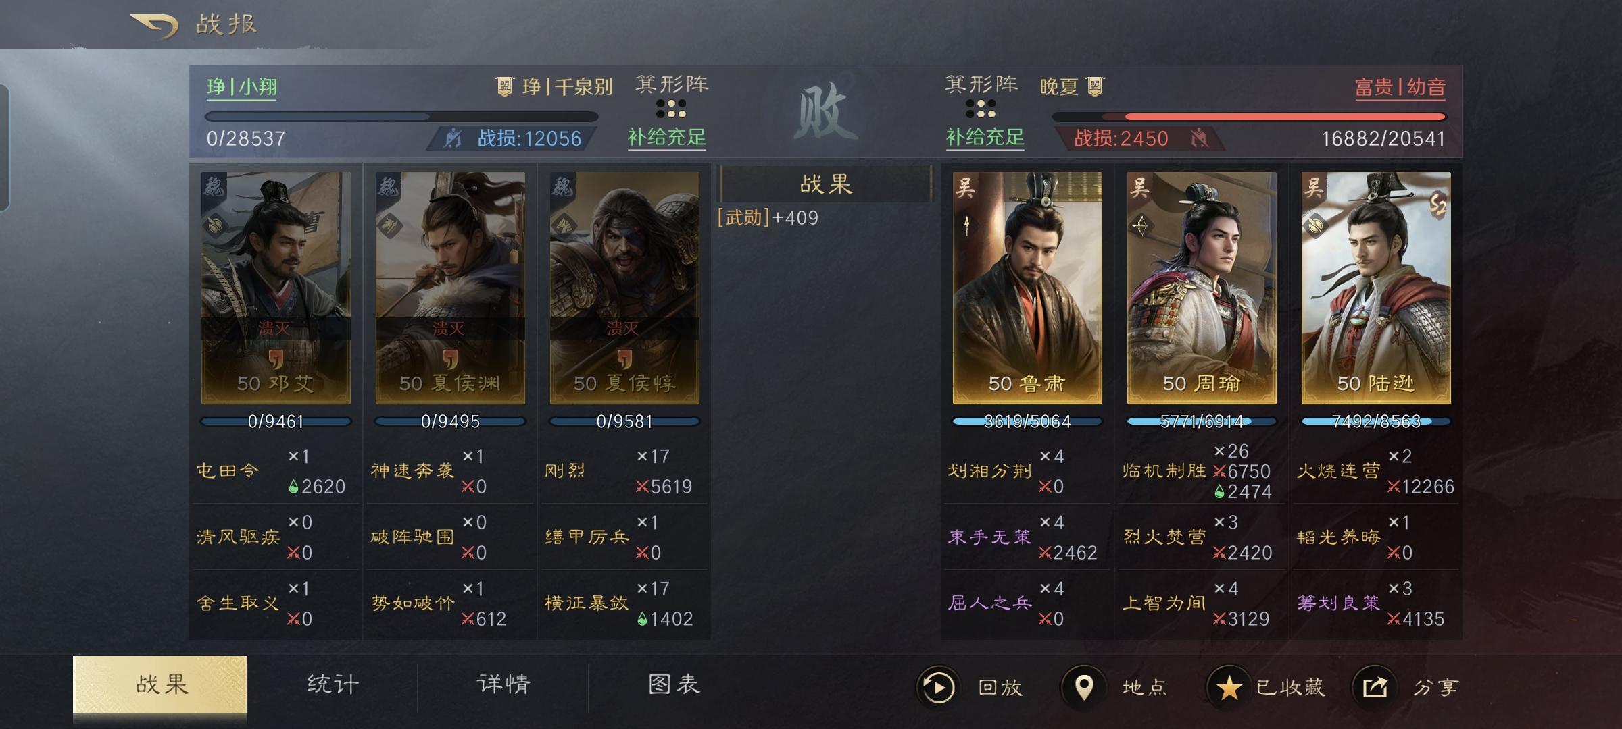Image resolution: width=1622 pixels, height=729 pixels.
Task: Select the 战果 tab
Action: [160, 684]
